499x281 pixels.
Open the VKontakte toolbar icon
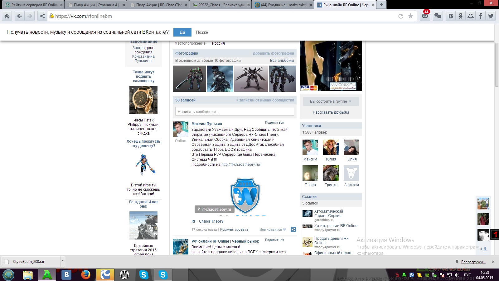coord(451,16)
